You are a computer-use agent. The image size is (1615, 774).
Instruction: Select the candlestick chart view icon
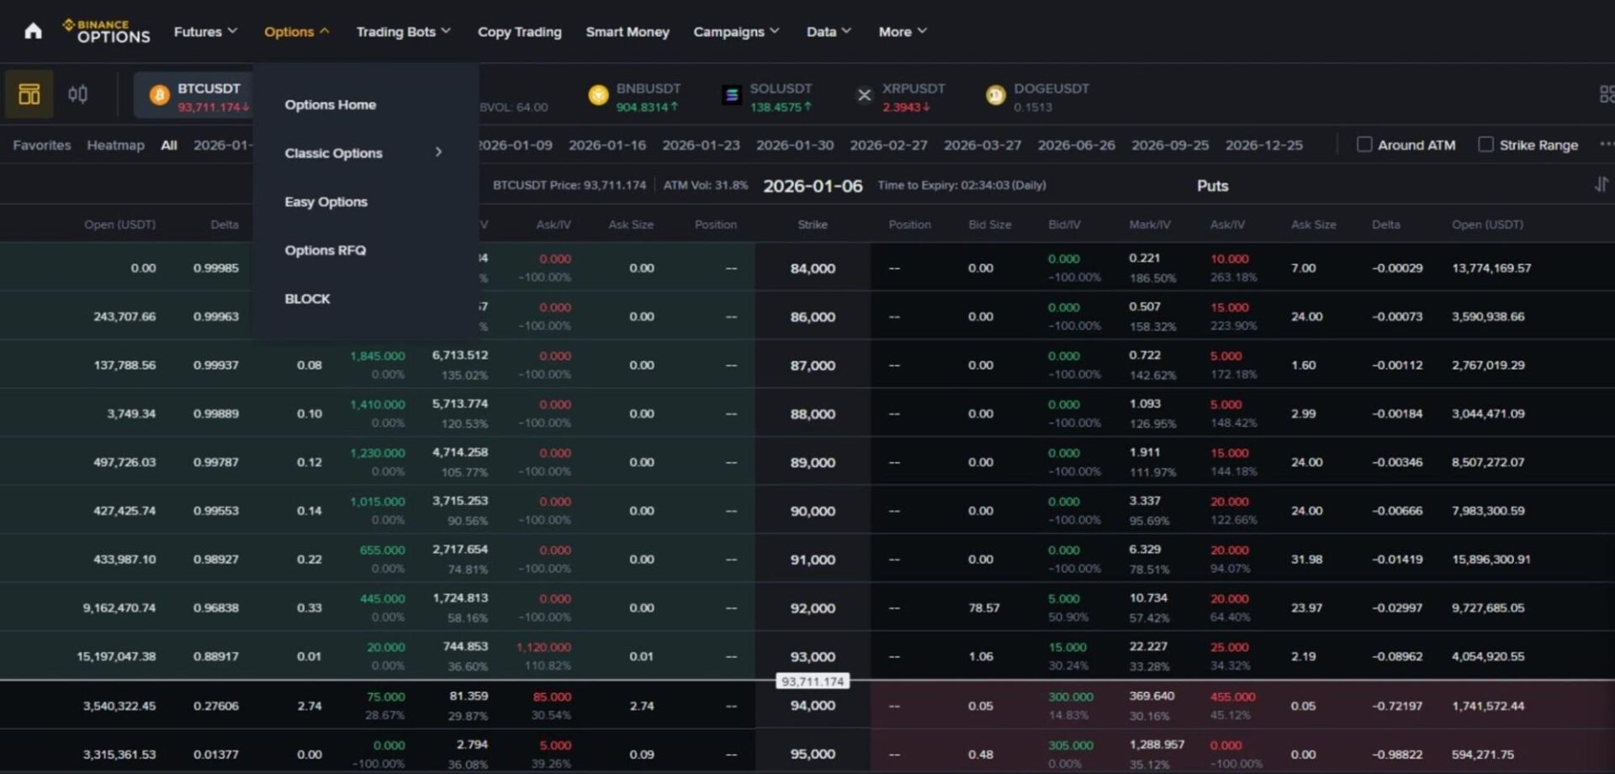pyautogui.click(x=77, y=94)
